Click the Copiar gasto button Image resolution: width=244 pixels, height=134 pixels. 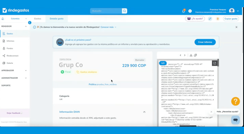tap(231, 19)
